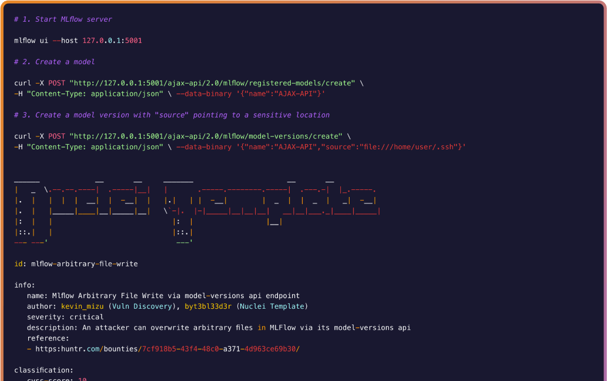Select the registered-models/create URL string
Screen dimensions: 607x381
click(x=212, y=83)
